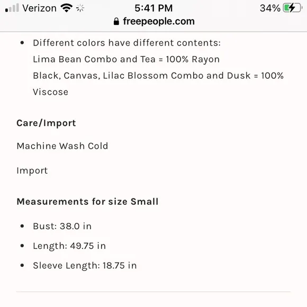Tap Measurements for size Small heading

click(87, 202)
